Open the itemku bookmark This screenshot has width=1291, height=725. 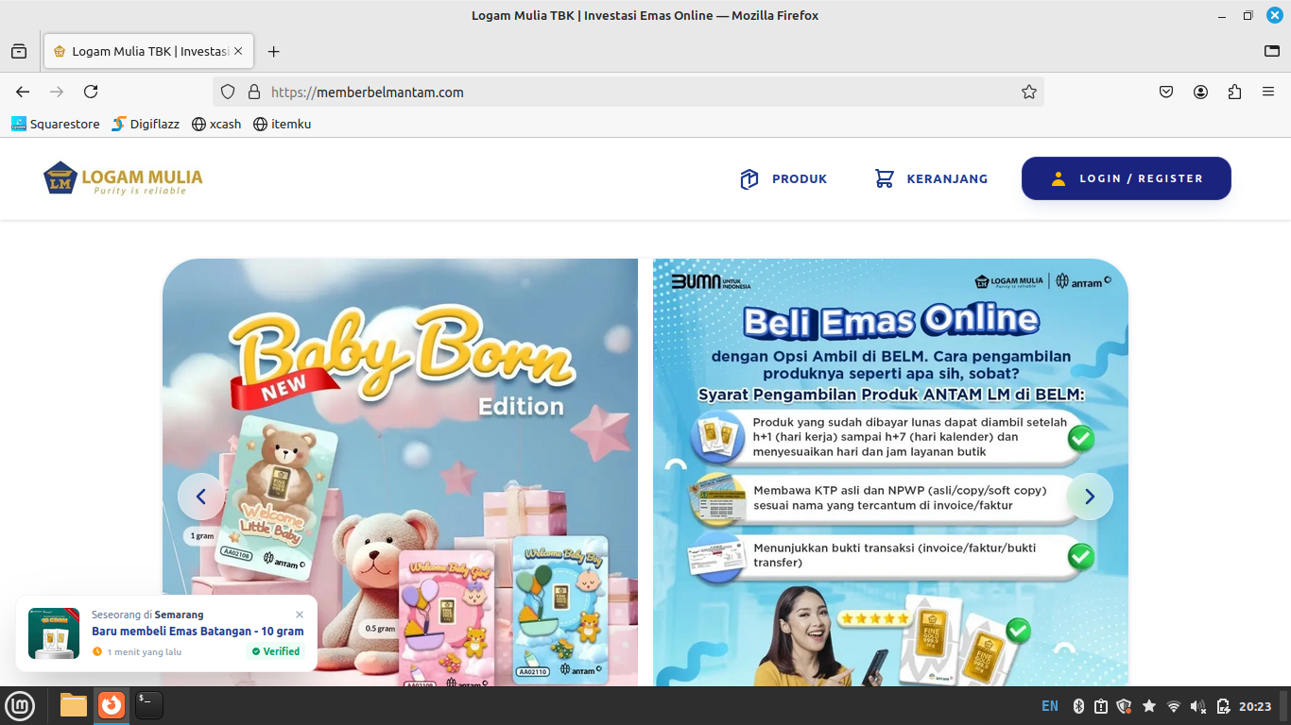click(283, 124)
